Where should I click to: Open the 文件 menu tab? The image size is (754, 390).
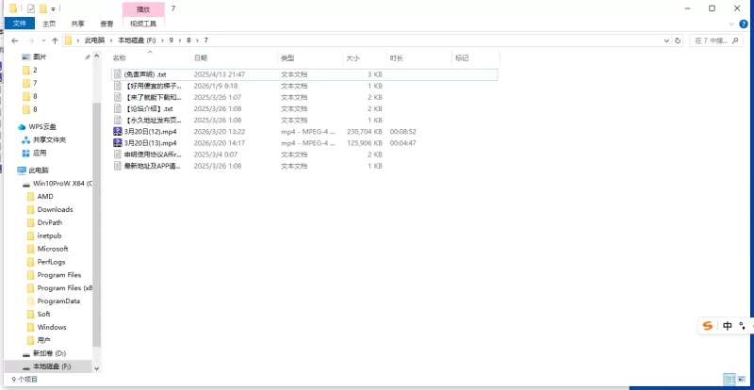(x=19, y=24)
